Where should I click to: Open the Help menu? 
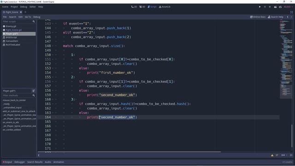pos(41,7)
